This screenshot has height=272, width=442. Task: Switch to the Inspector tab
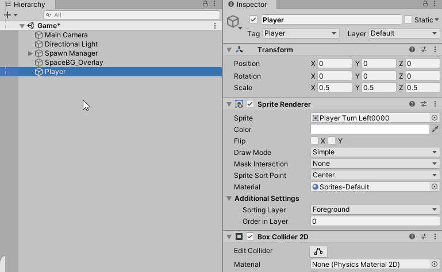250,4
